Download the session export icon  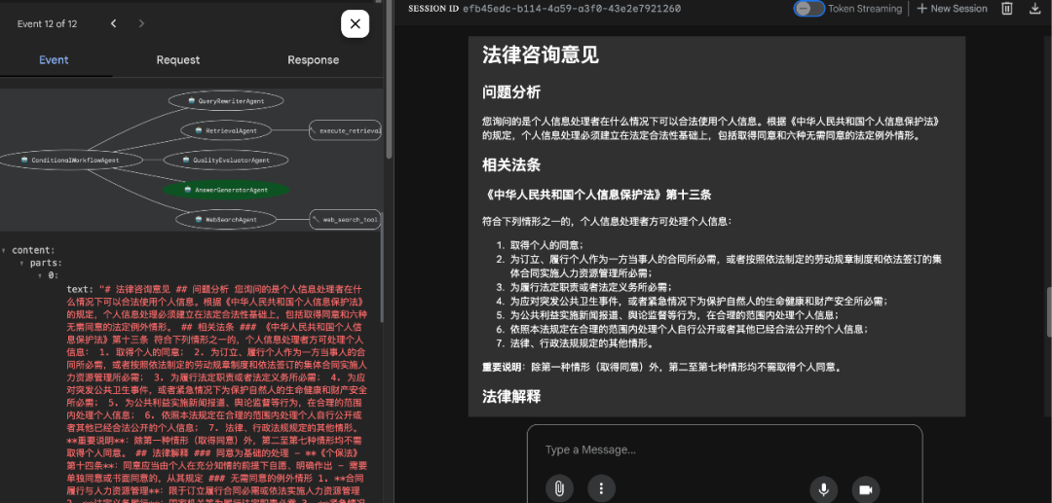point(1034,9)
